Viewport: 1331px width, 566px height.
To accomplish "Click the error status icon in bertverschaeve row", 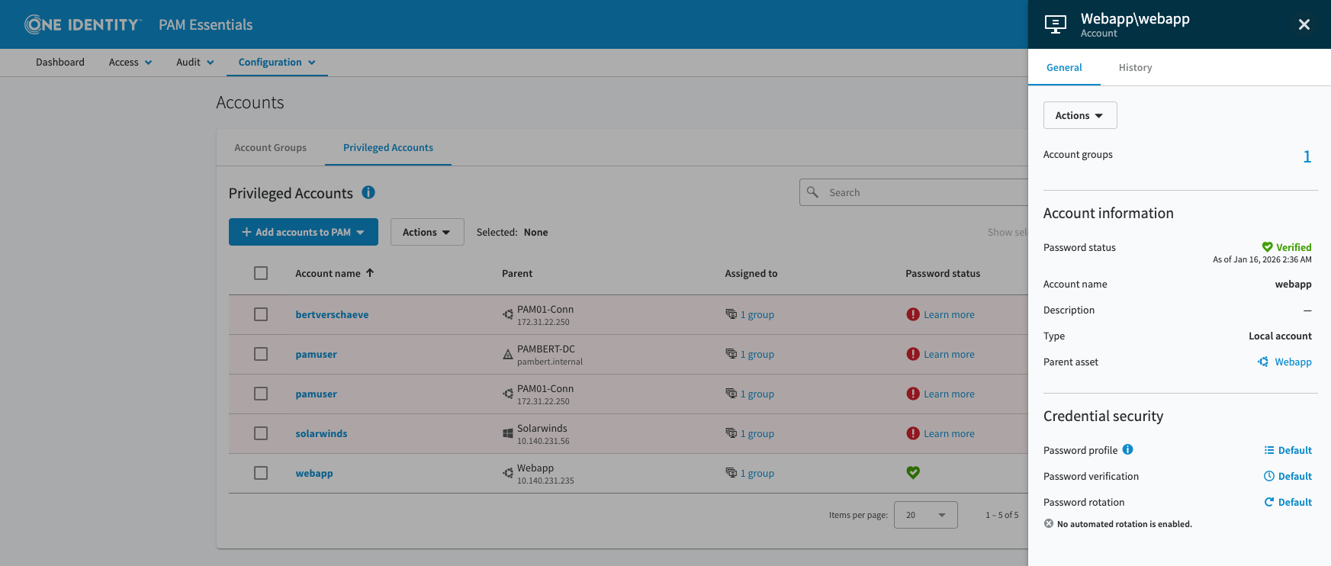I will (x=912, y=314).
